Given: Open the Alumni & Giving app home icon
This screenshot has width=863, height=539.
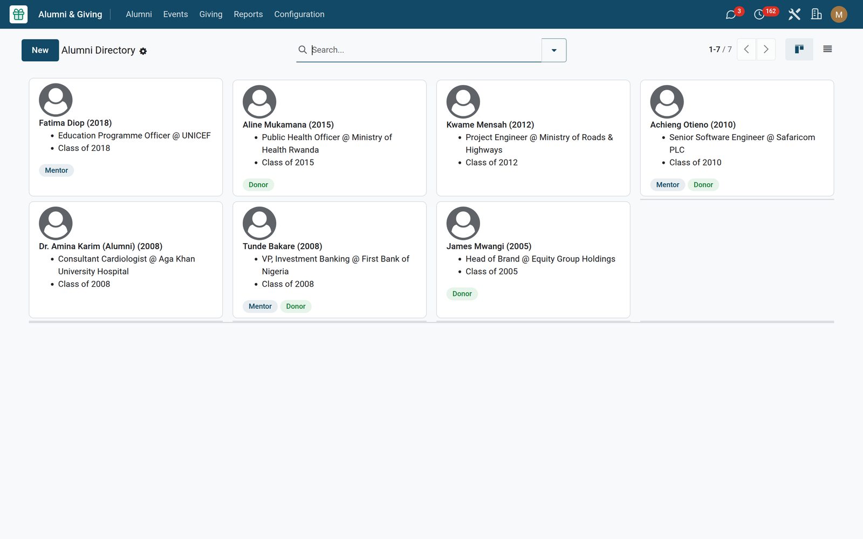Looking at the screenshot, I should [18, 14].
